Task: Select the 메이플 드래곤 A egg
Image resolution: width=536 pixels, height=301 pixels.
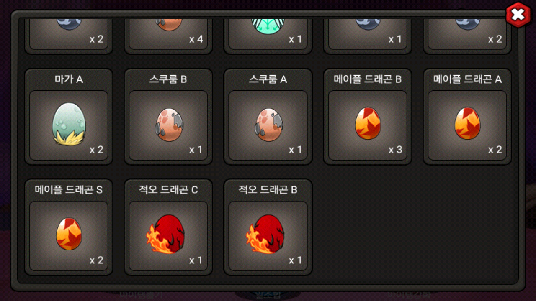Action: [467, 123]
